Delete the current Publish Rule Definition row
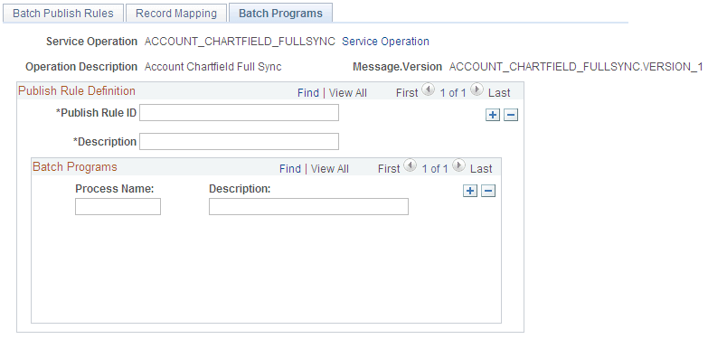 (511, 115)
